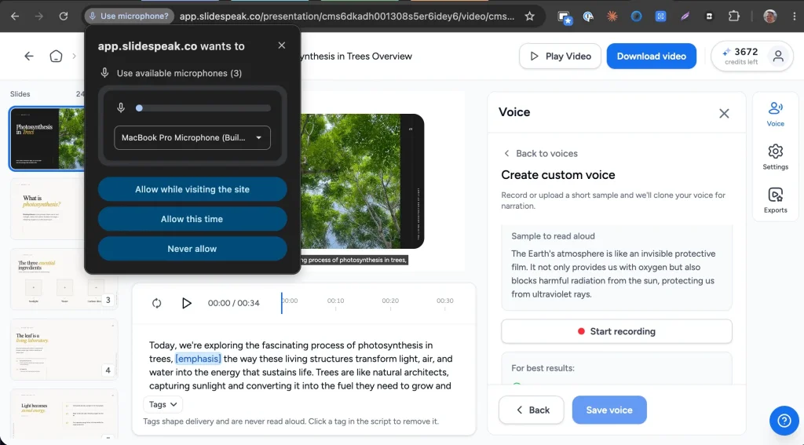The height and width of the screenshot is (445, 804).
Task: Click the script text area
Action: point(301,366)
